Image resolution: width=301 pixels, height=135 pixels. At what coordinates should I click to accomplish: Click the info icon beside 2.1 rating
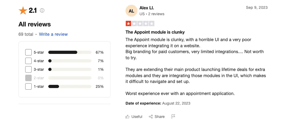42,10
